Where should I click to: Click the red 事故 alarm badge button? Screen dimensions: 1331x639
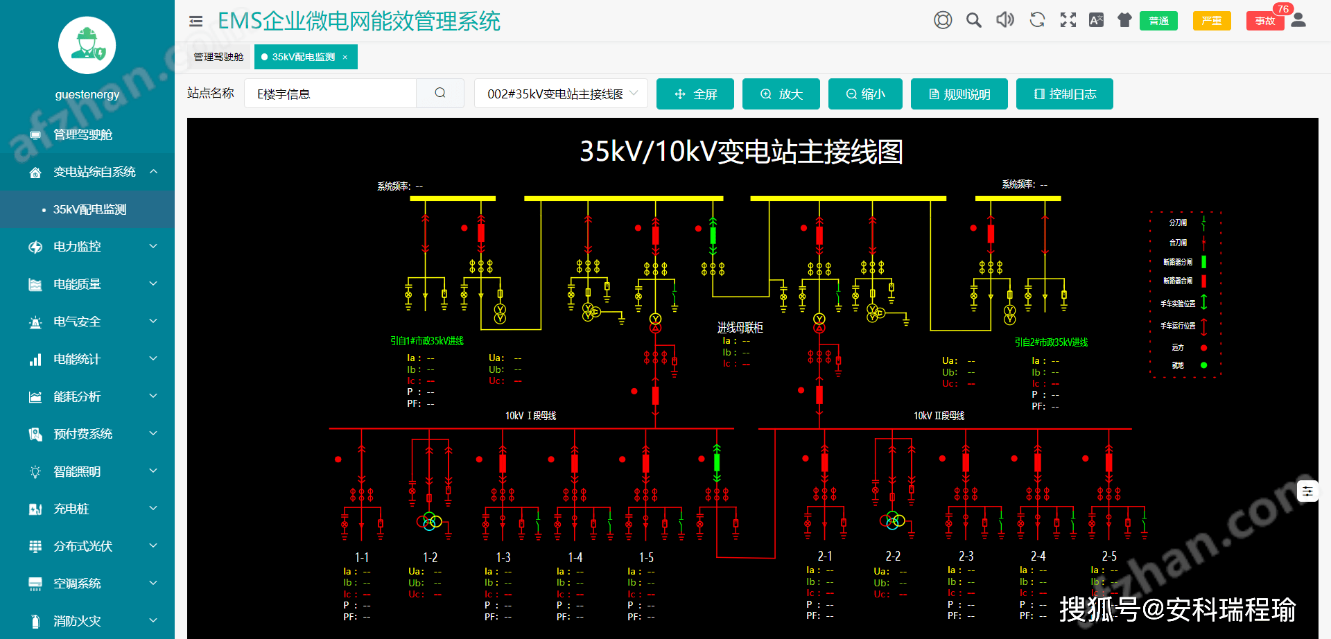point(1264,21)
